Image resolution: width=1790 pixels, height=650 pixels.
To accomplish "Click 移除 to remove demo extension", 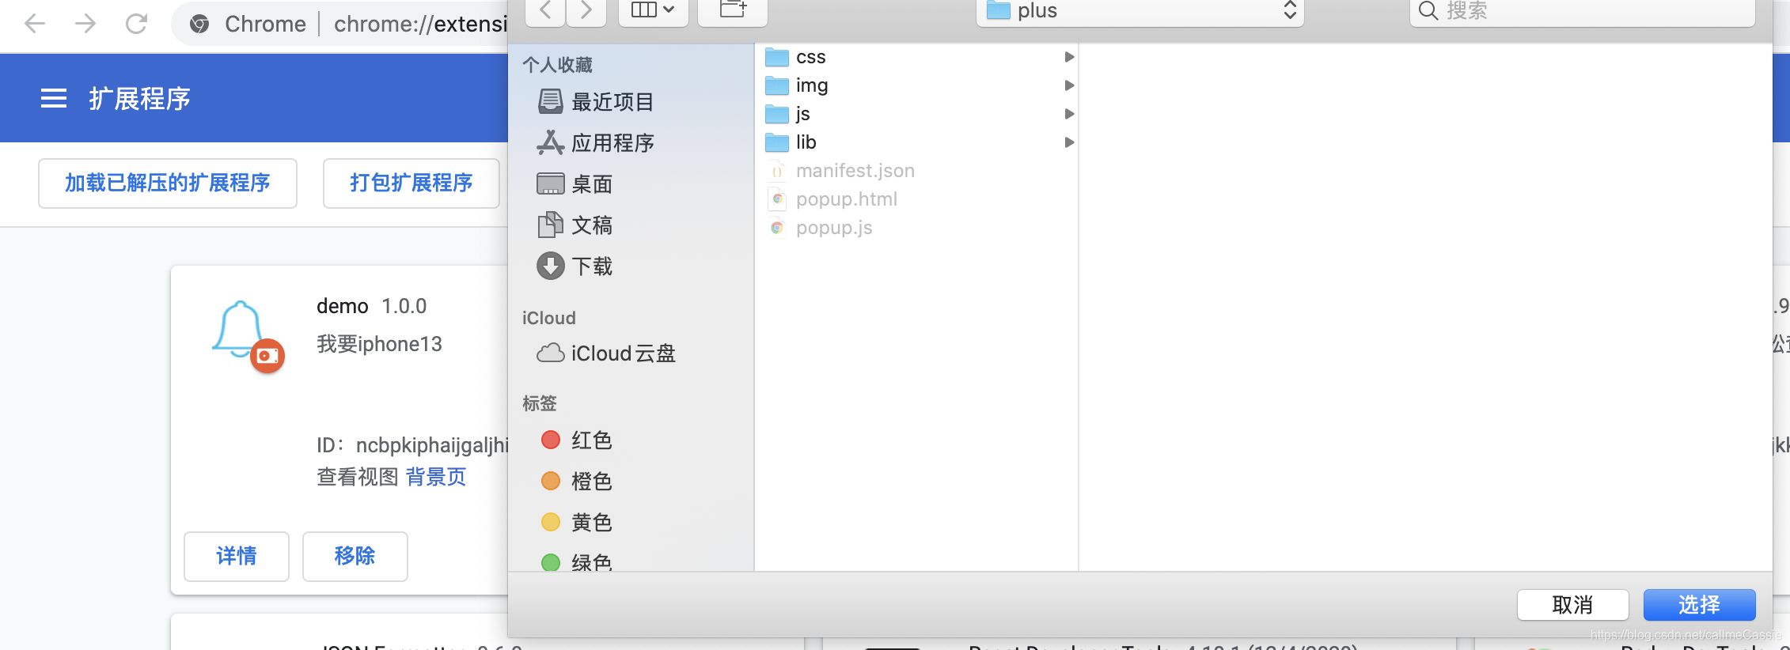I will tap(355, 557).
